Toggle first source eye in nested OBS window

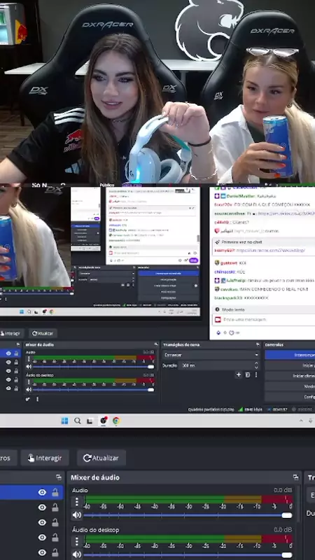pyautogui.click(x=8, y=353)
